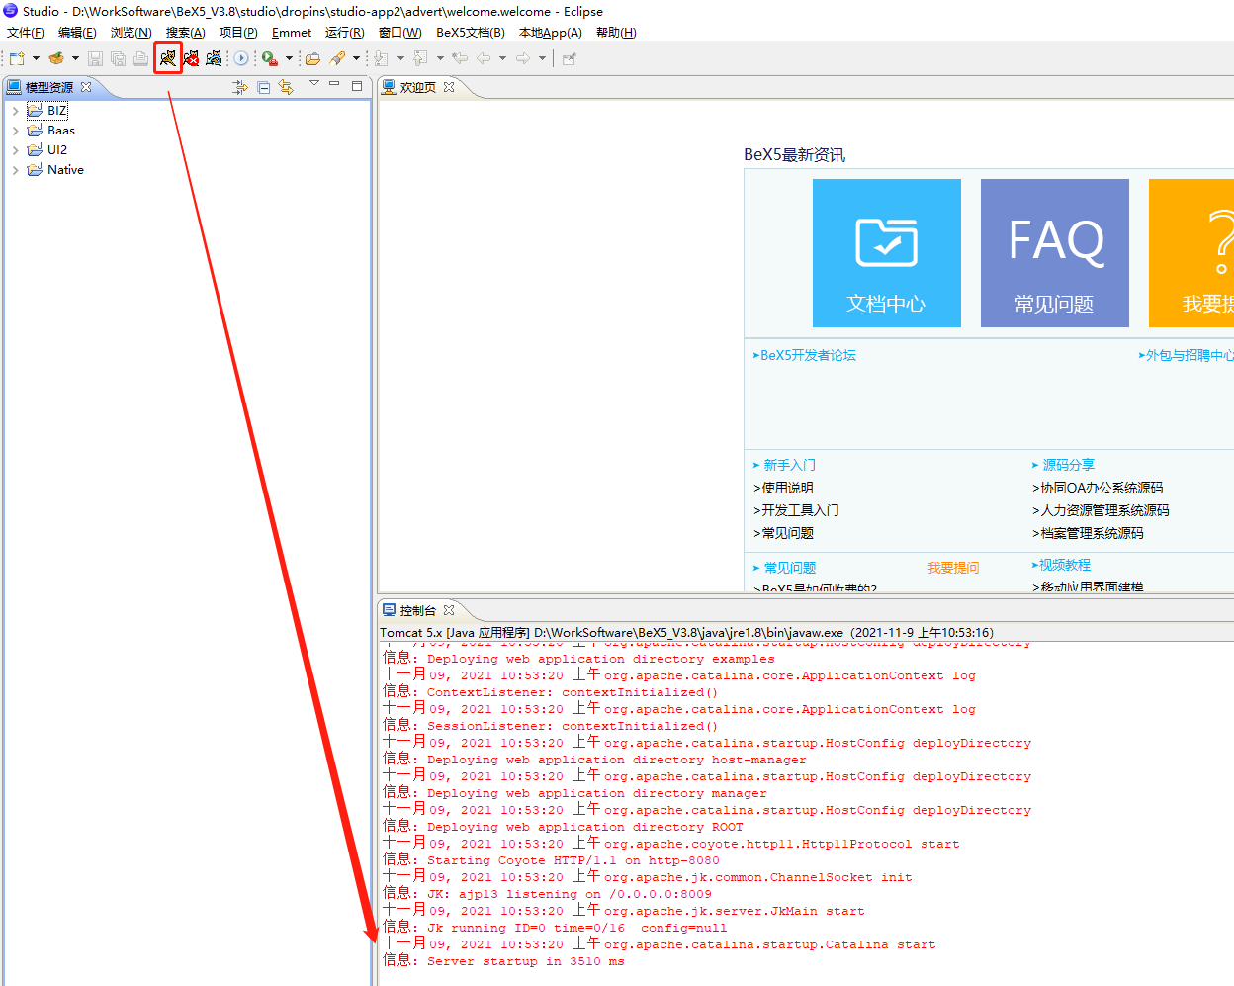Click the 文档中心 tile
Viewport: 1234px width, 986px height.
(886, 252)
